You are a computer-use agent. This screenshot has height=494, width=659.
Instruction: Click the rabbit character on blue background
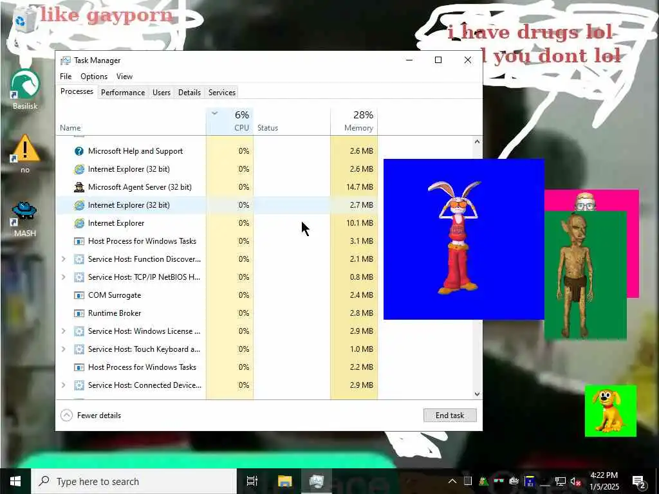coord(458,237)
